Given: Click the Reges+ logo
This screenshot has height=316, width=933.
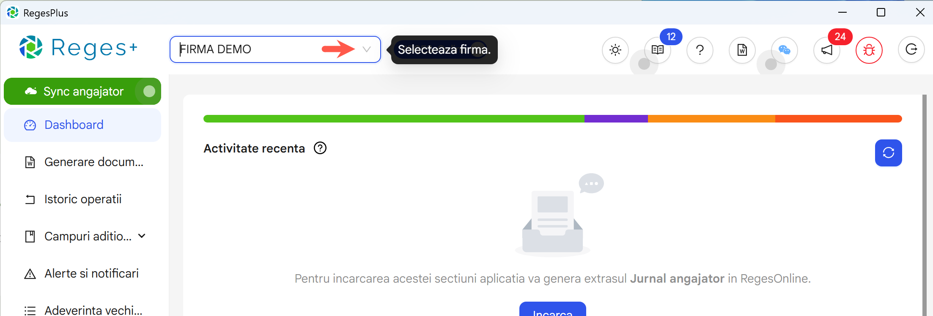Looking at the screenshot, I should pos(79,48).
